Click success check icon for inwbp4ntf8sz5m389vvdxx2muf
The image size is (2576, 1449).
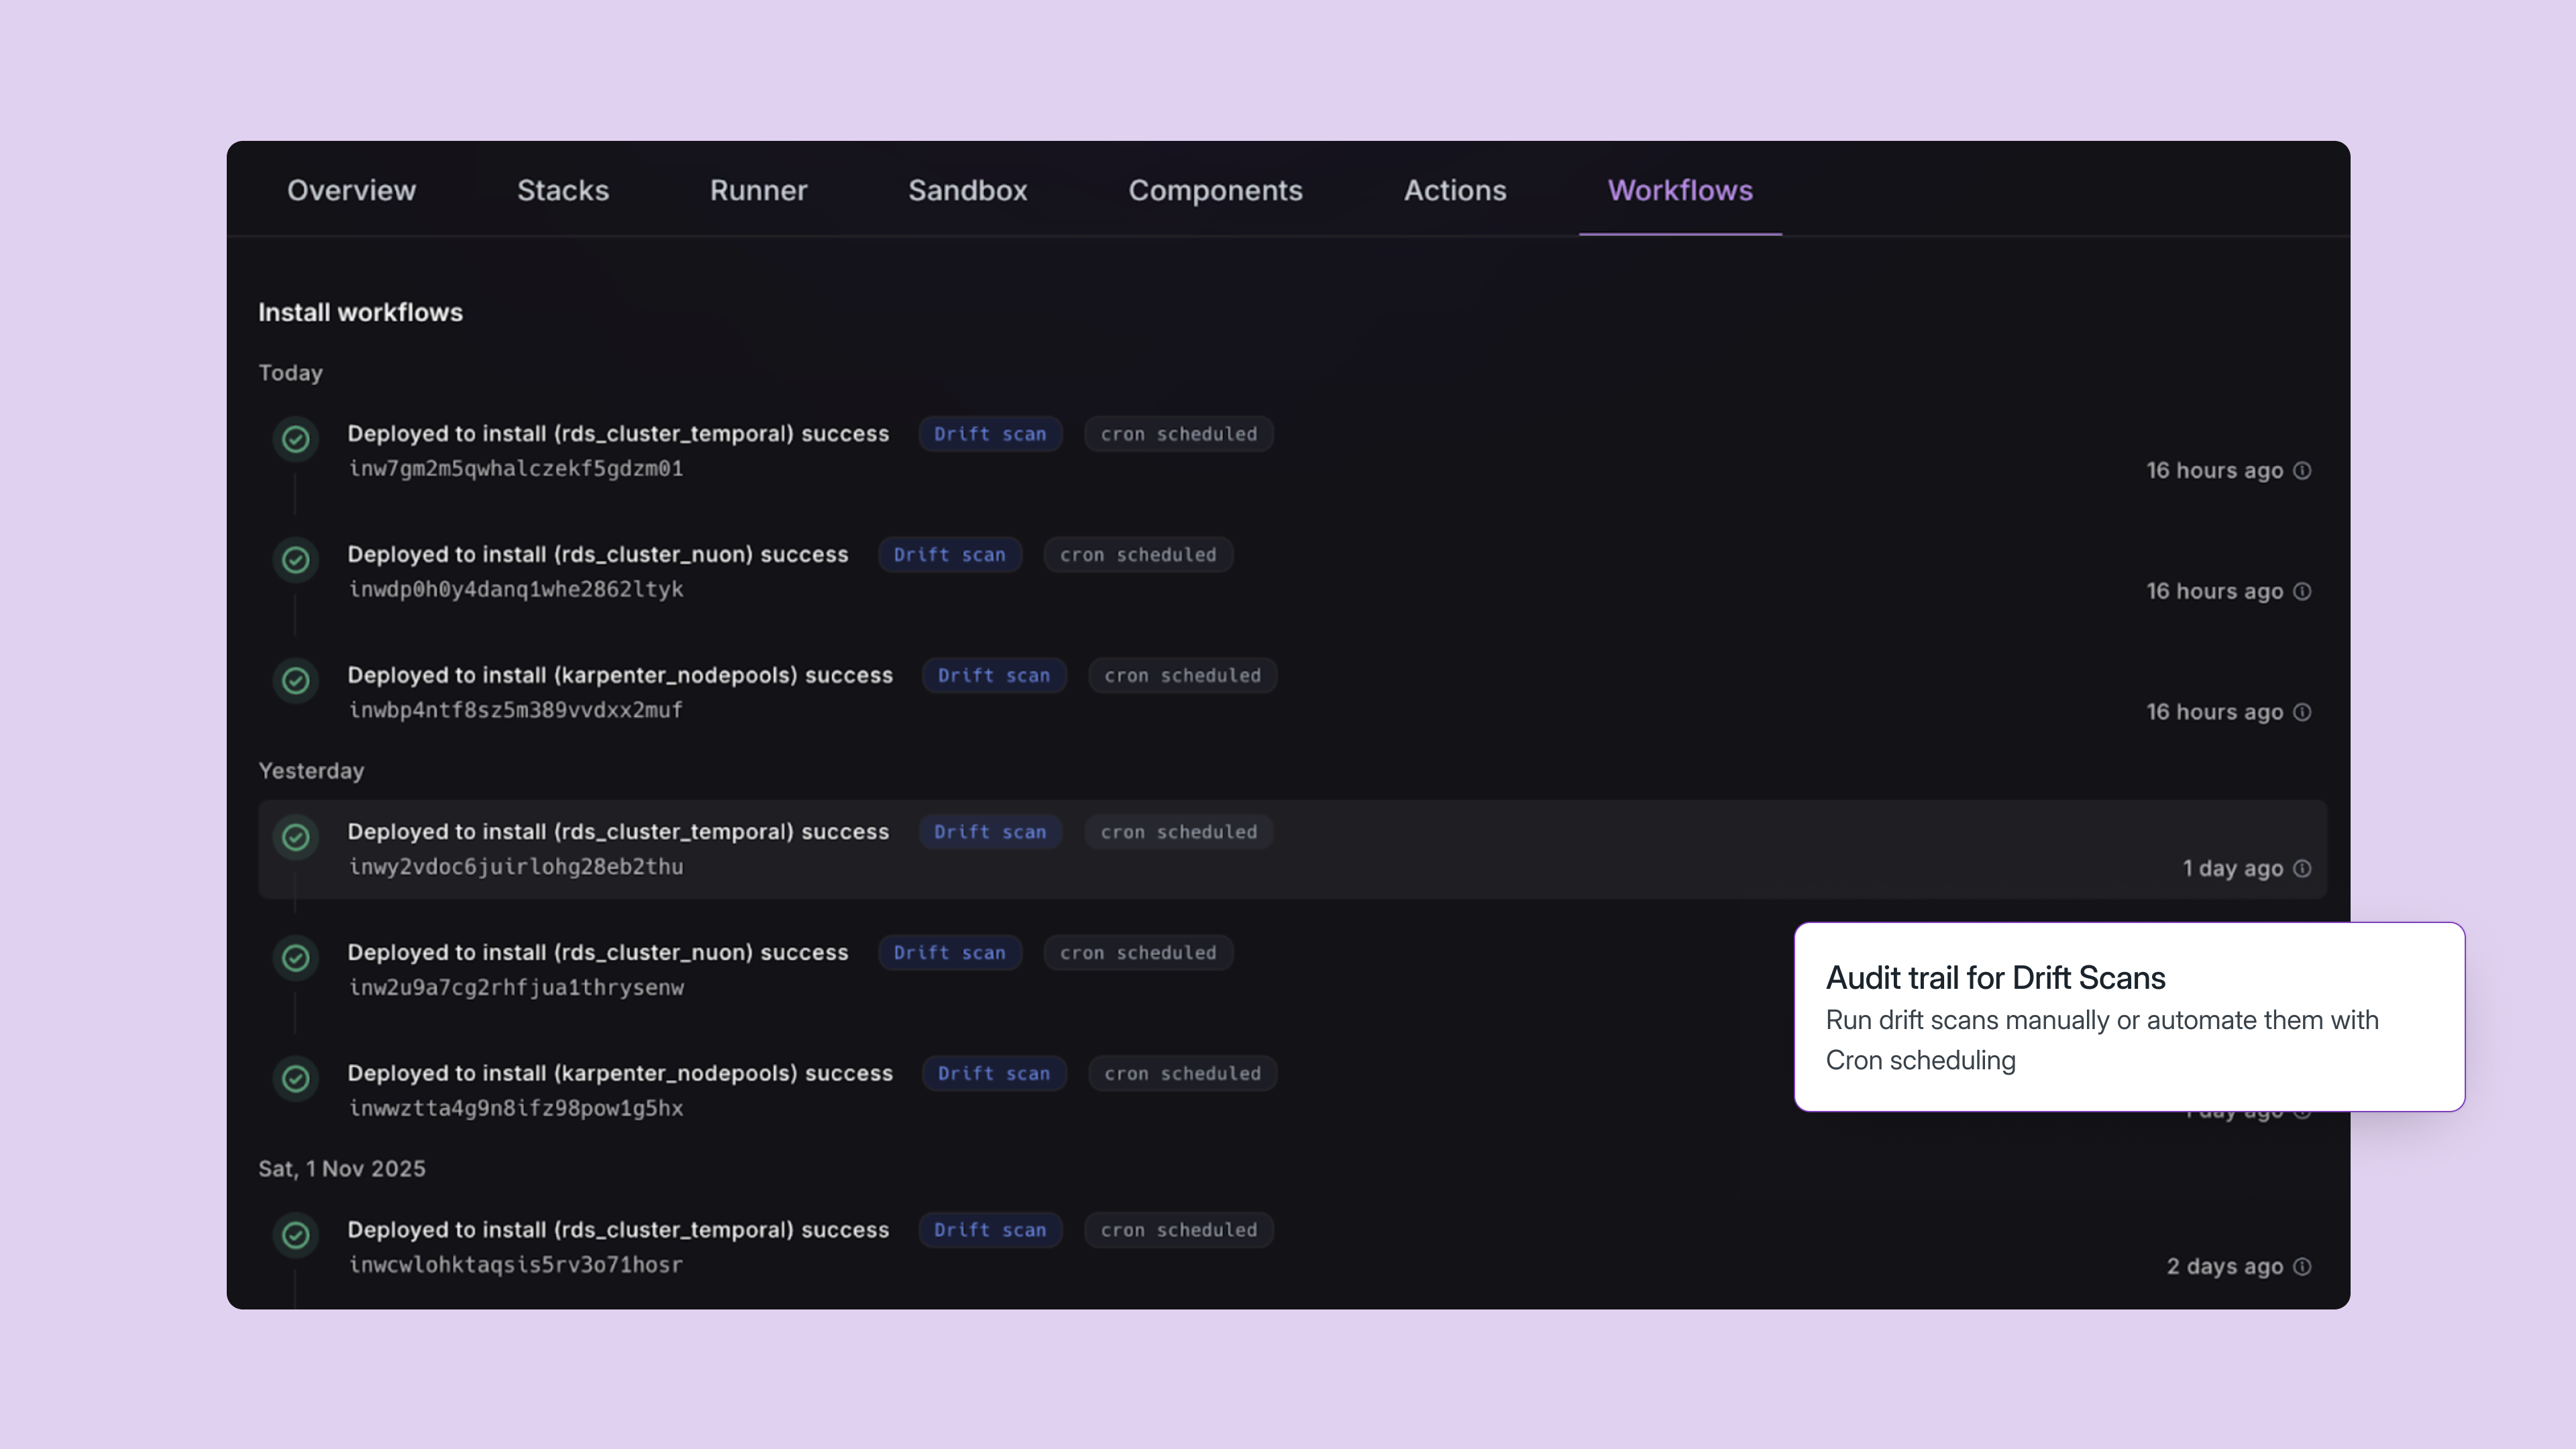(295, 681)
